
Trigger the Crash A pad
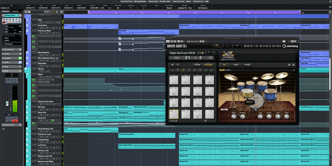tap(185, 80)
